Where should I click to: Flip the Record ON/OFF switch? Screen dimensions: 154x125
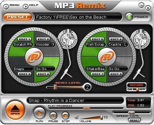click(136, 90)
